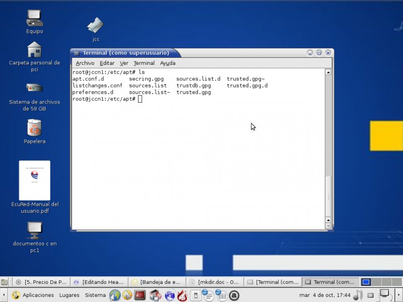Click the volume speaker icon in panel
This screenshot has height=302, width=403.
[358, 295]
